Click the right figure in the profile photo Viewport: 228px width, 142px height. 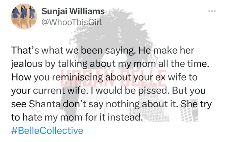pyautogui.click(x=32, y=17)
